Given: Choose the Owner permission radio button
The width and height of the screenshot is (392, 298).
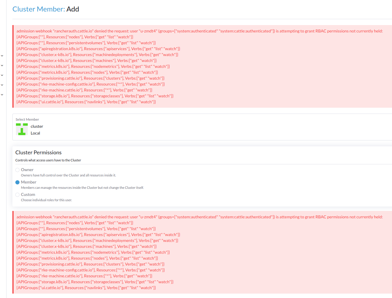Looking at the screenshot, I should pos(17,170).
